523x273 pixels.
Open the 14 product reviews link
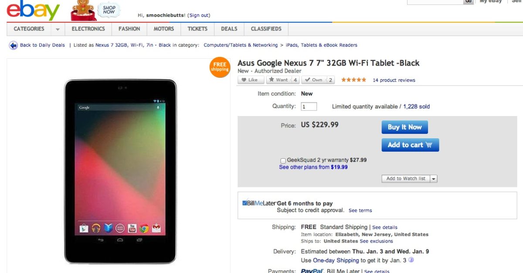[x=394, y=80]
